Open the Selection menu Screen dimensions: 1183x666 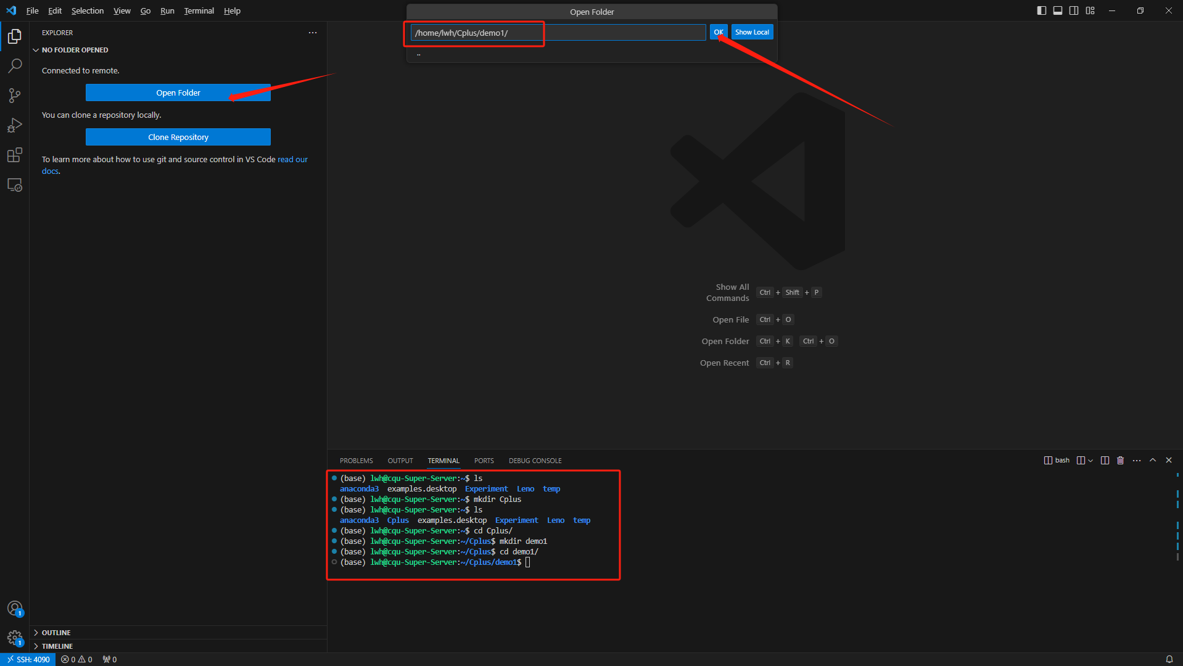pyautogui.click(x=88, y=10)
